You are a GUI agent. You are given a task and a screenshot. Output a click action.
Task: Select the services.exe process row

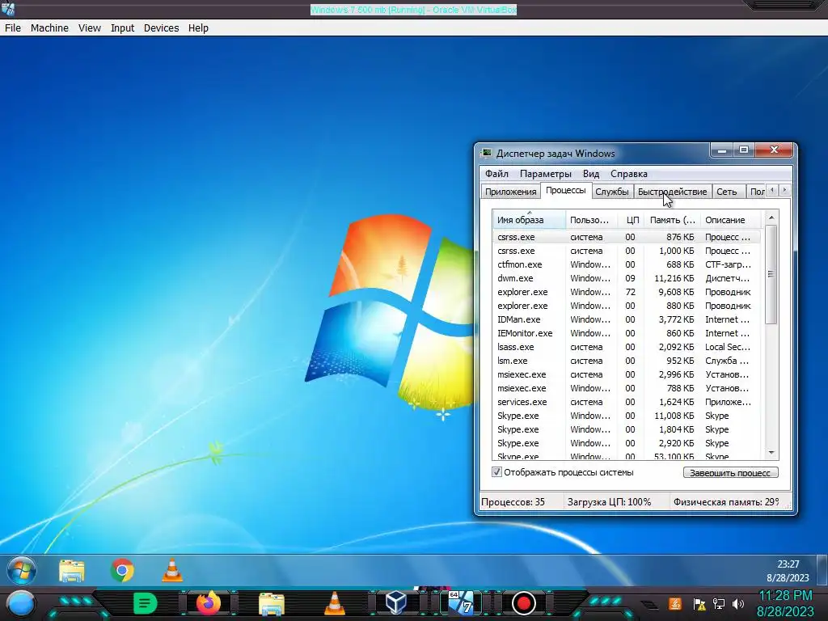(x=627, y=402)
